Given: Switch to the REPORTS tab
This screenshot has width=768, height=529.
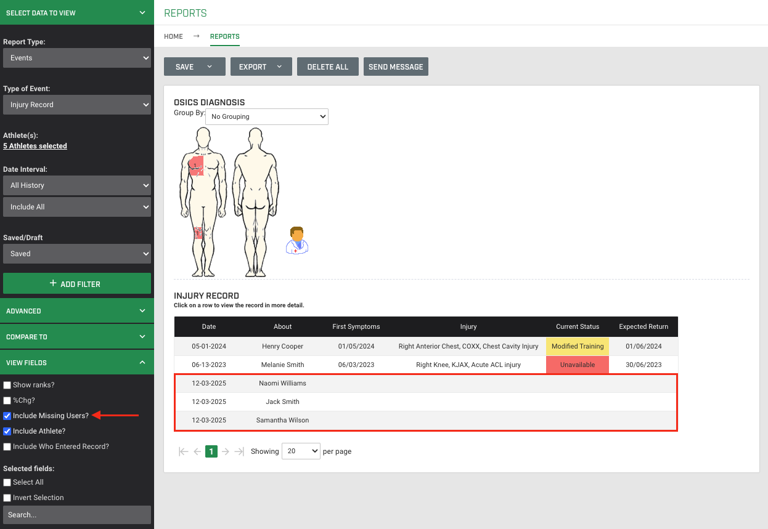Looking at the screenshot, I should 224,36.
